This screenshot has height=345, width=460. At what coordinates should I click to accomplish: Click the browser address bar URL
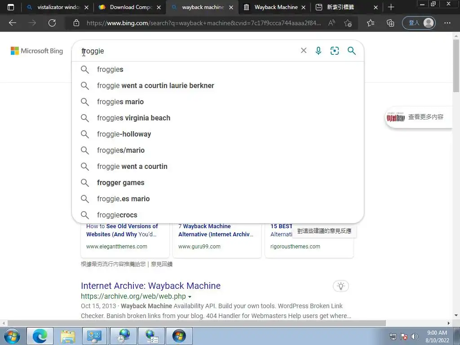(x=203, y=23)
